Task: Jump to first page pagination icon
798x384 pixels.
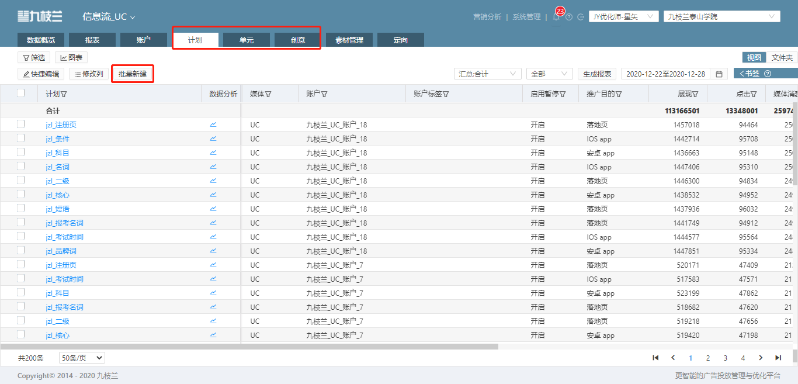Action: 655,358
